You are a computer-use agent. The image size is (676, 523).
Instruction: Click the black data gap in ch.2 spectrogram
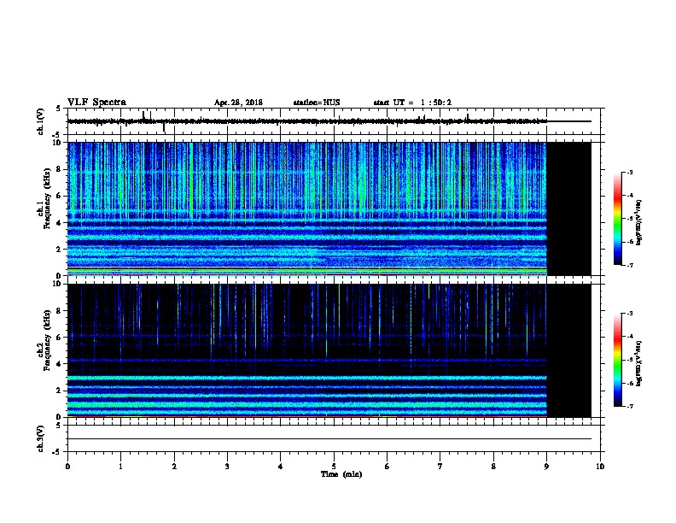tap(568, 350)
